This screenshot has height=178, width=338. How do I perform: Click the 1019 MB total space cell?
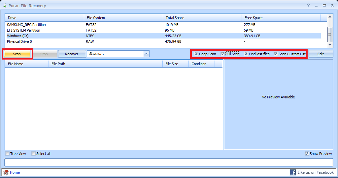click(172, 25)
